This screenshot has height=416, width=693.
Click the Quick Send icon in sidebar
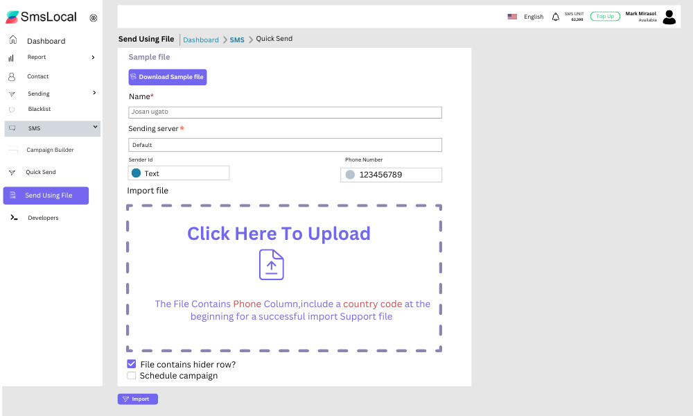coord(12,173)
